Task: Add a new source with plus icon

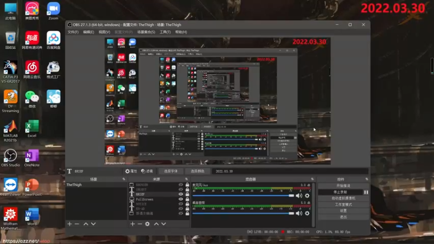Action: (x=132, y=224)
